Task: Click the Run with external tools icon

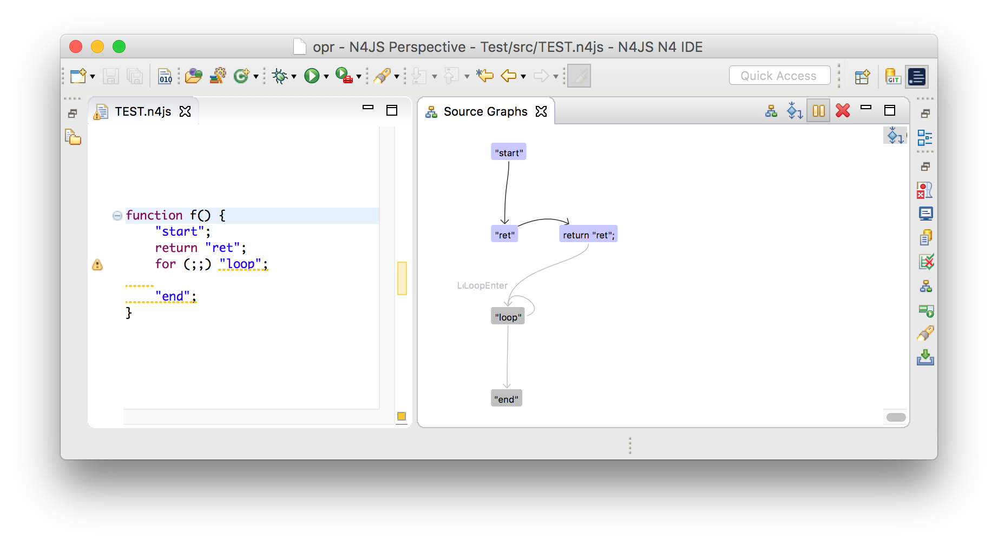Action: [x=344, y=76]
